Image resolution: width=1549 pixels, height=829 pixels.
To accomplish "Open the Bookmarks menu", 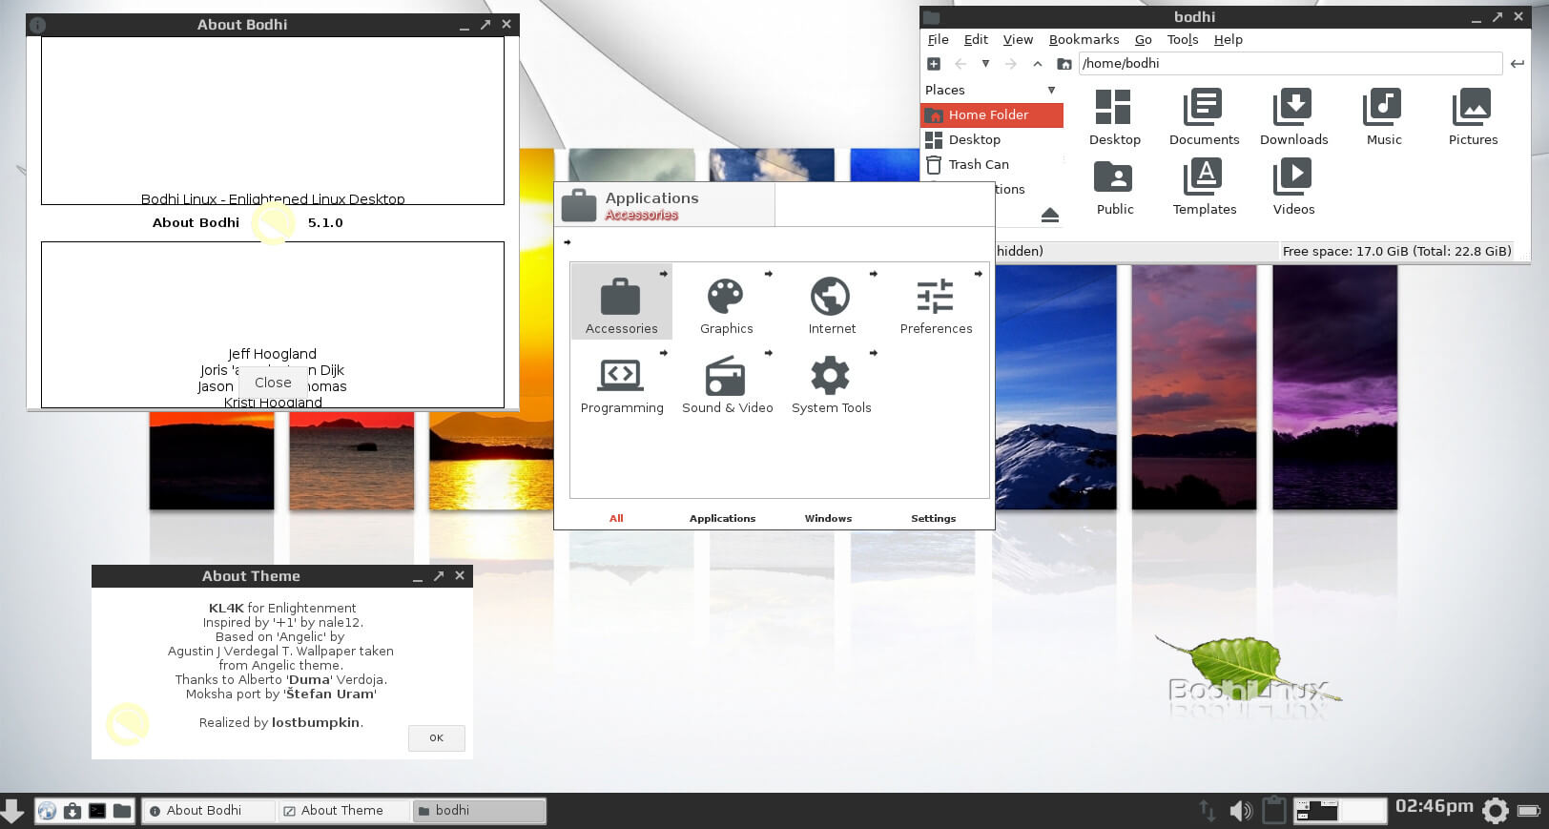I will (x=1084, y=39).
